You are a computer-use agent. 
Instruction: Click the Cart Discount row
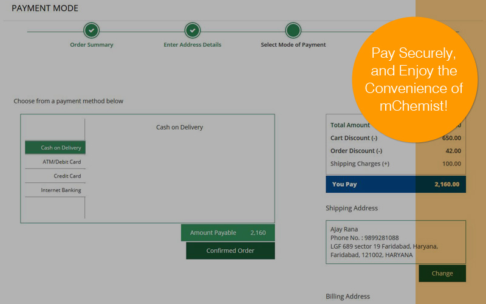[x=395, y=138]
